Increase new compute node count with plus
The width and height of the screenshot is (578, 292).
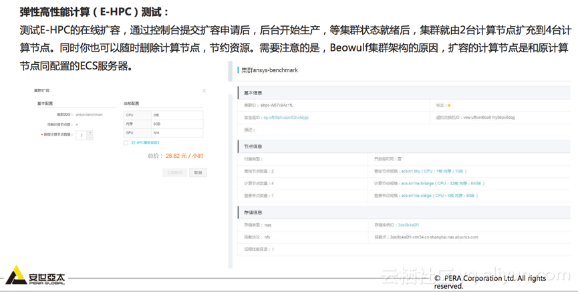click(90, 132)
